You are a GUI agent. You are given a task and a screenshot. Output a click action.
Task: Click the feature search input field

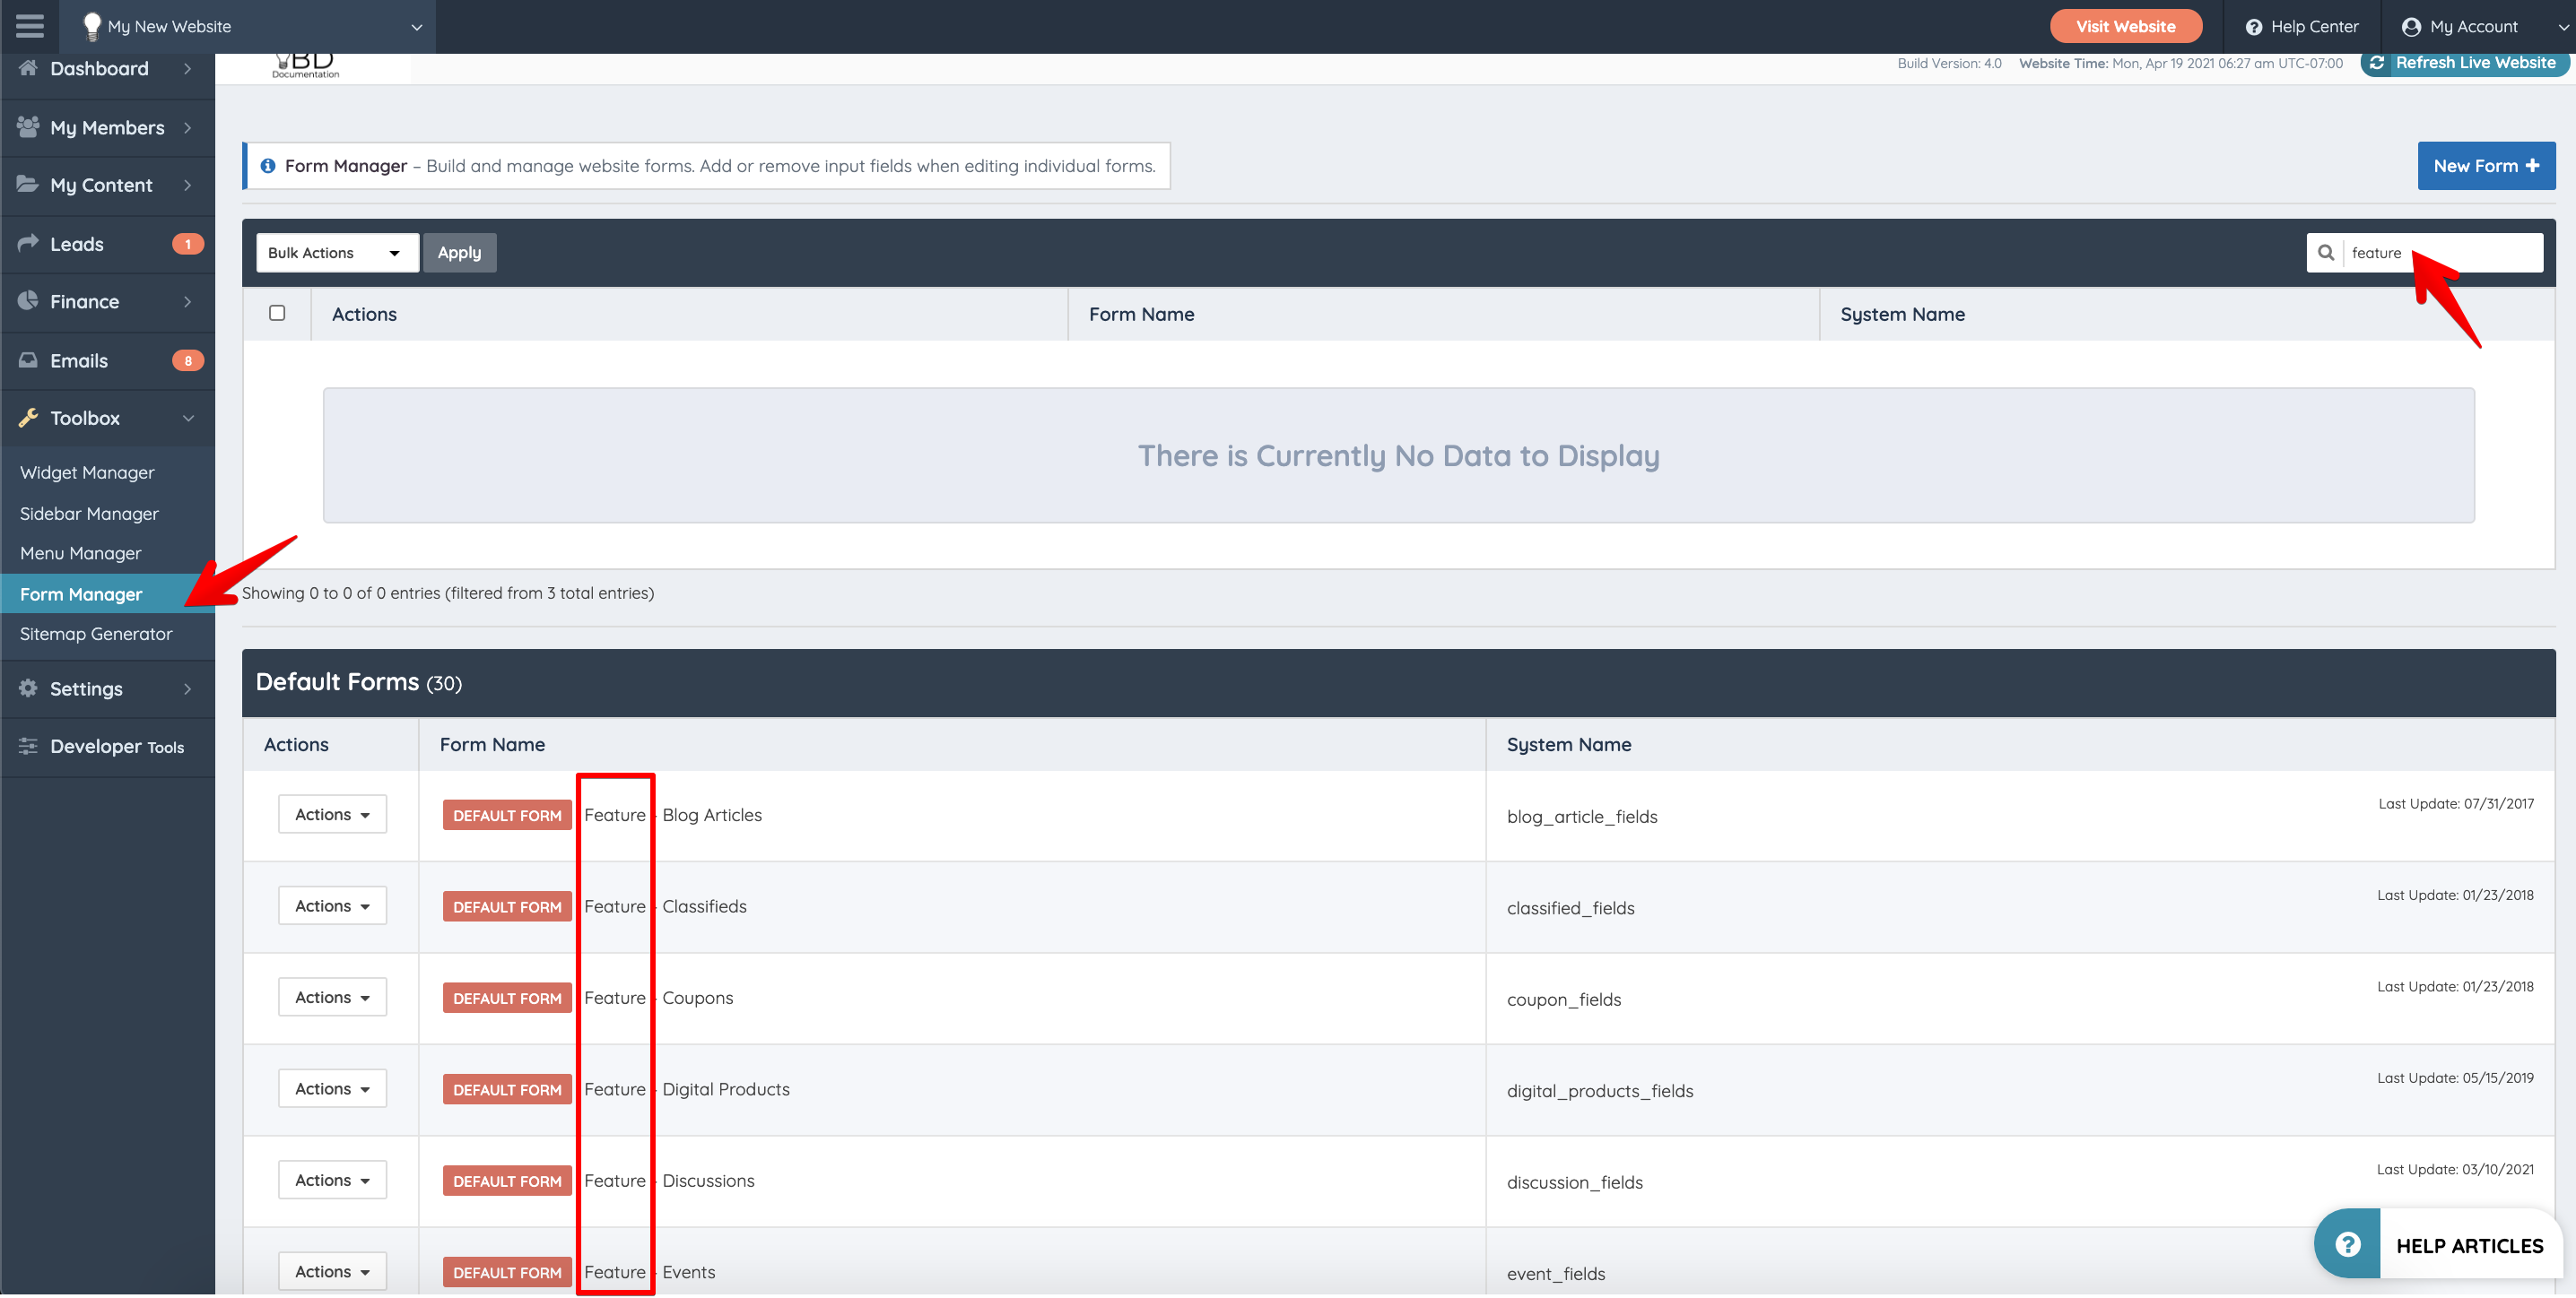click(x=2440, y=252)
